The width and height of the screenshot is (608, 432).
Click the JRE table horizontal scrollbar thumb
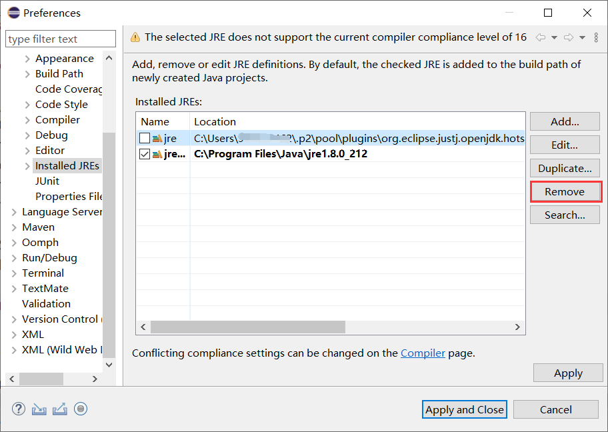[x=248, y=327]
